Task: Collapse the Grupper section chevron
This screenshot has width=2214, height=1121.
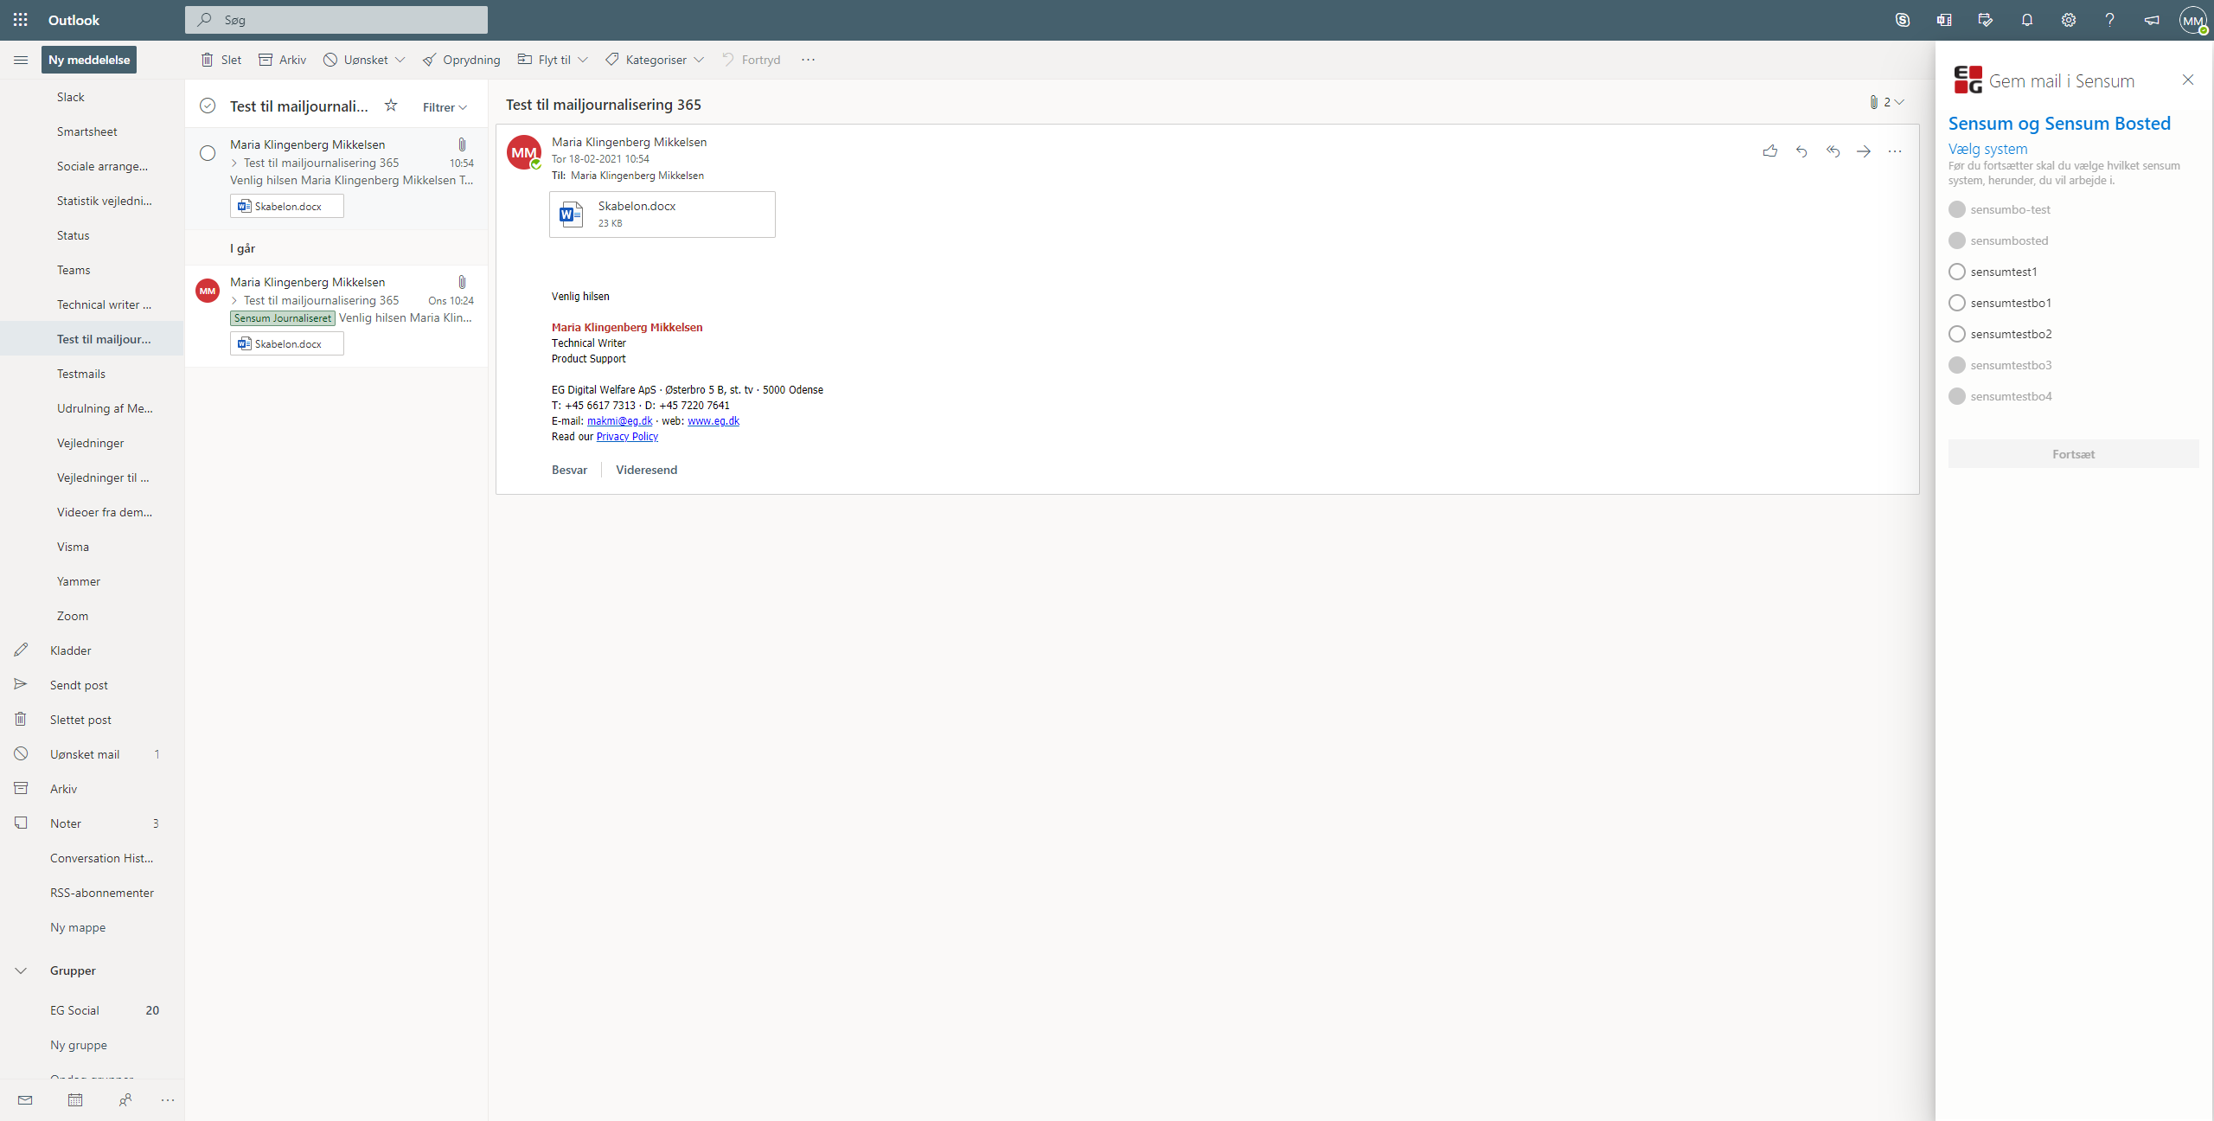Action: tap(21, 970)
